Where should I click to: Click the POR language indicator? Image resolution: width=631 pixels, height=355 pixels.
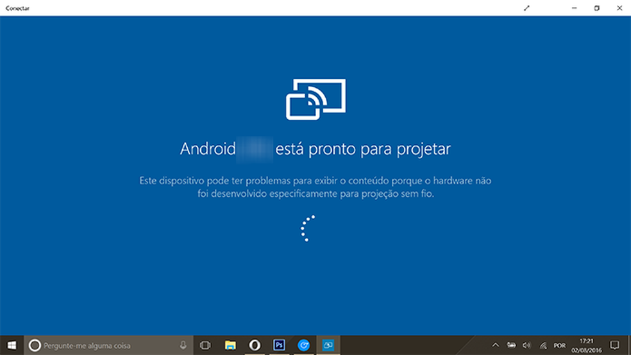[559, 345]
